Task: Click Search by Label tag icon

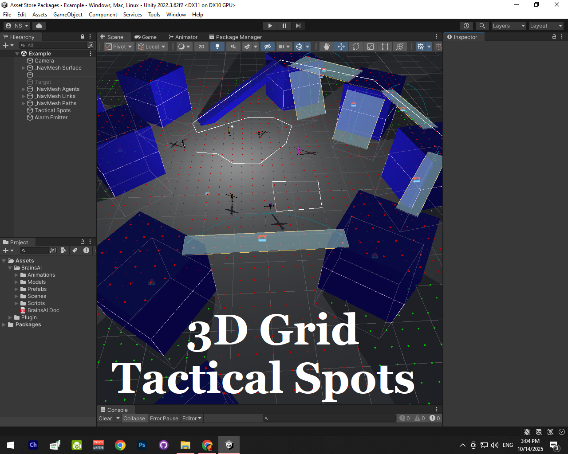Action: click(75, 250)
